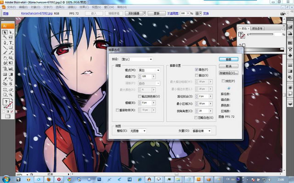
Task: Adjust the K slider in Color panel
Action: click(261, 34)
